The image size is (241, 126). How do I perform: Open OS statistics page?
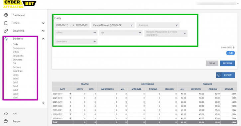pyautogui.click(x=14, y=63)
